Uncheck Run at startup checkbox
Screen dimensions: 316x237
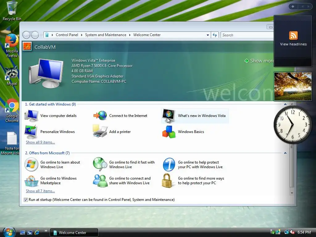pyautogui.click(x=26, y=200)
